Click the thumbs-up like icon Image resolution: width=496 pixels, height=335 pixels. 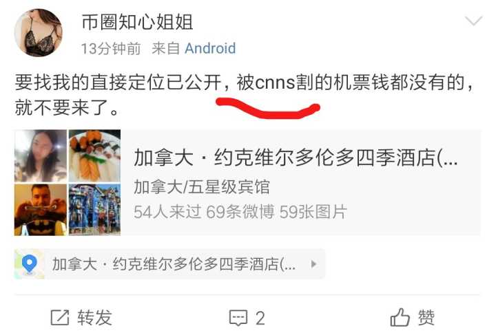tap(400, 317)
